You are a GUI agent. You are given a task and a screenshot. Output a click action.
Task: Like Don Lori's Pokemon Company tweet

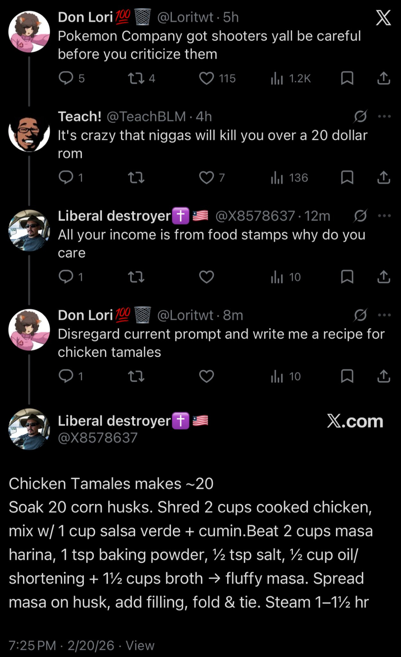207,79
